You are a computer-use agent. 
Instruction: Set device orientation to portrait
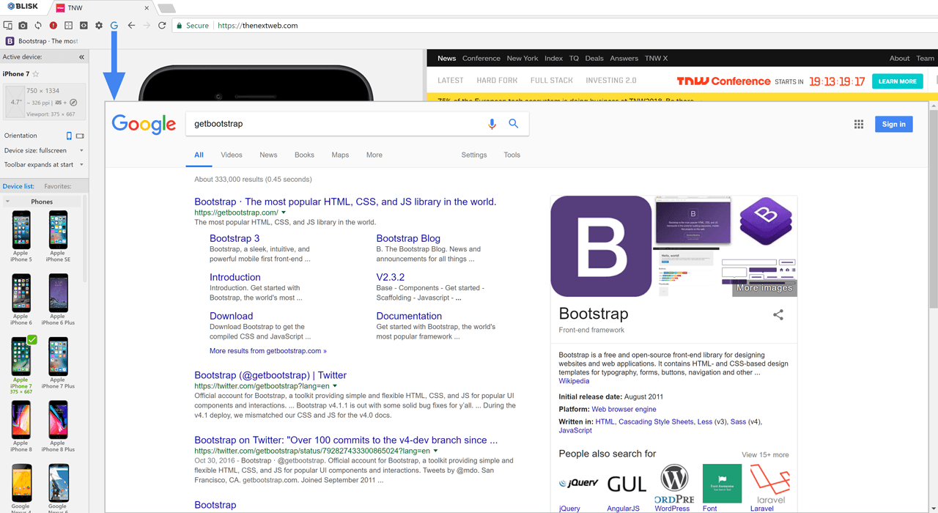(68, 136)
